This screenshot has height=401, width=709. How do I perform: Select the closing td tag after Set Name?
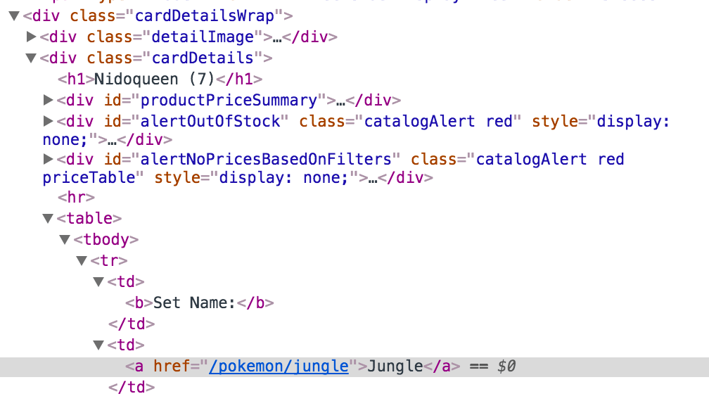point(132,324)
